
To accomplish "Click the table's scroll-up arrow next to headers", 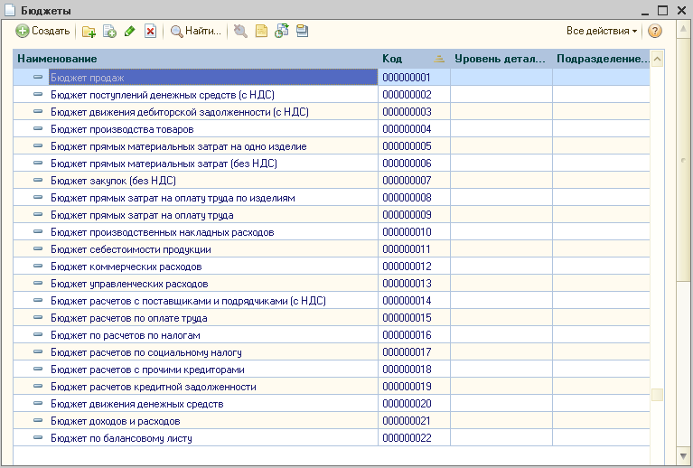I will (657, 60).
